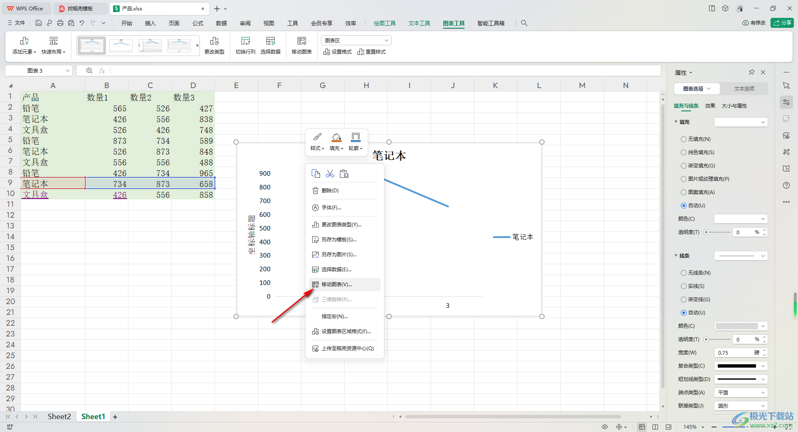Switch to normal view icon in status bar

pos(642,427)
